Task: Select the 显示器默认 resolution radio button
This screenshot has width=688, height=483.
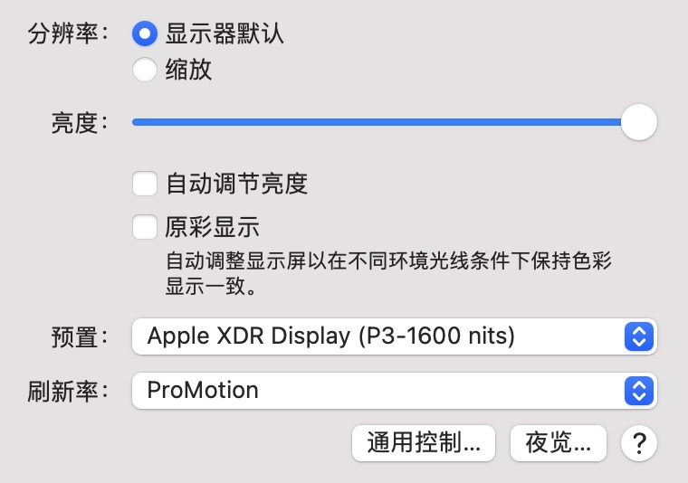Action: pos(145,34)
